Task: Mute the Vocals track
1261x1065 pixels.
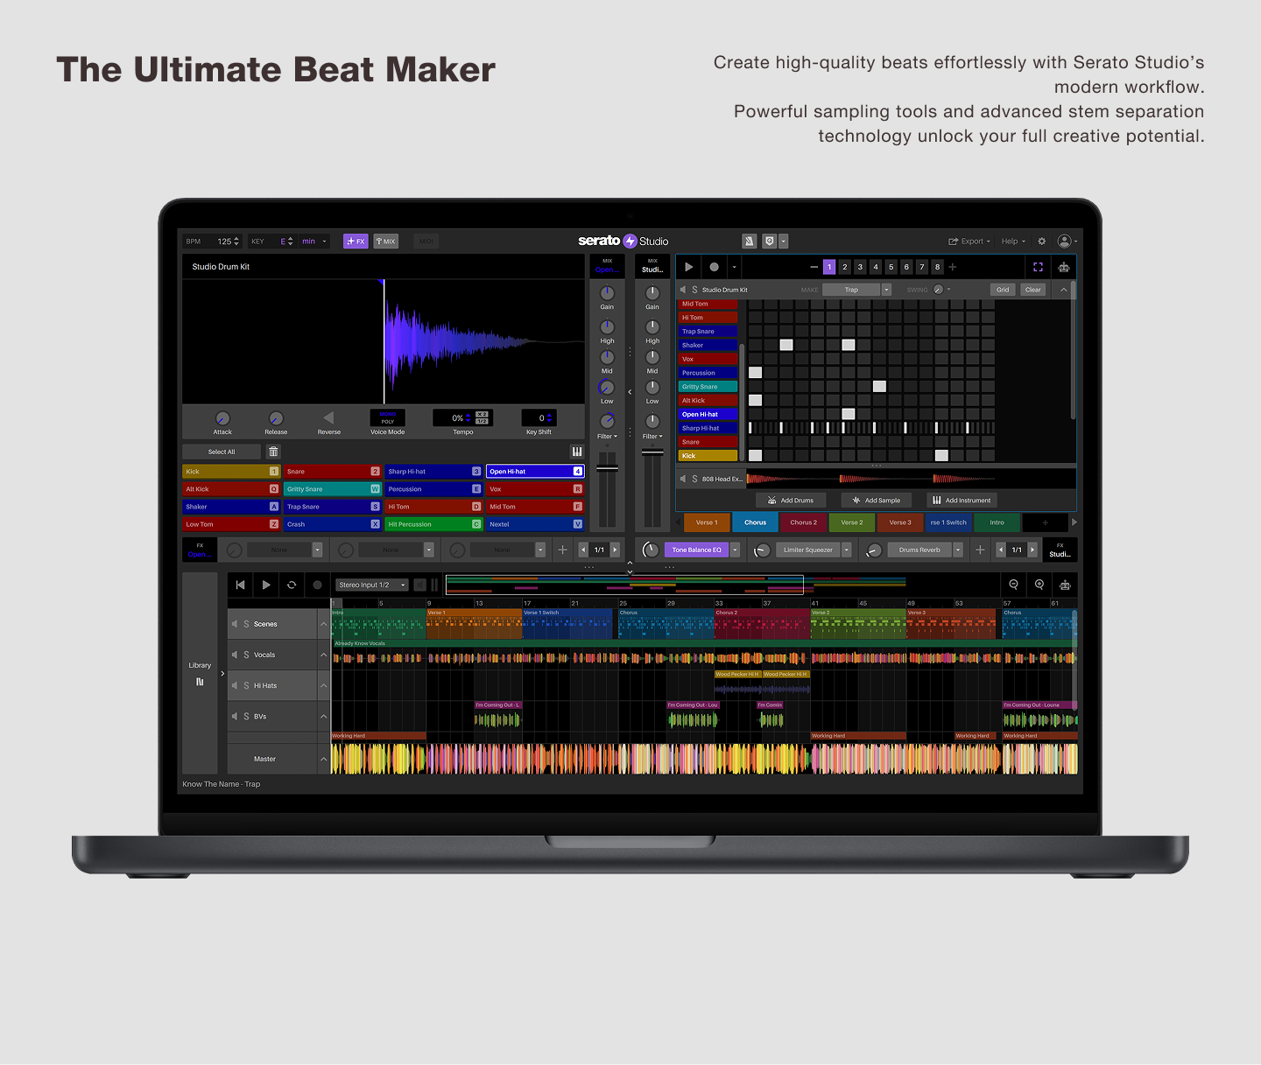Action: [235, 655]
